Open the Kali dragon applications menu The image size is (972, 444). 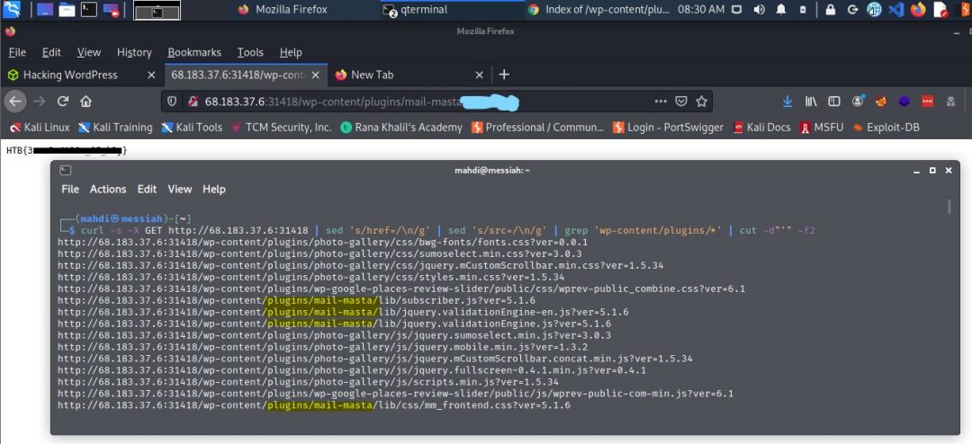pos(12,9)
